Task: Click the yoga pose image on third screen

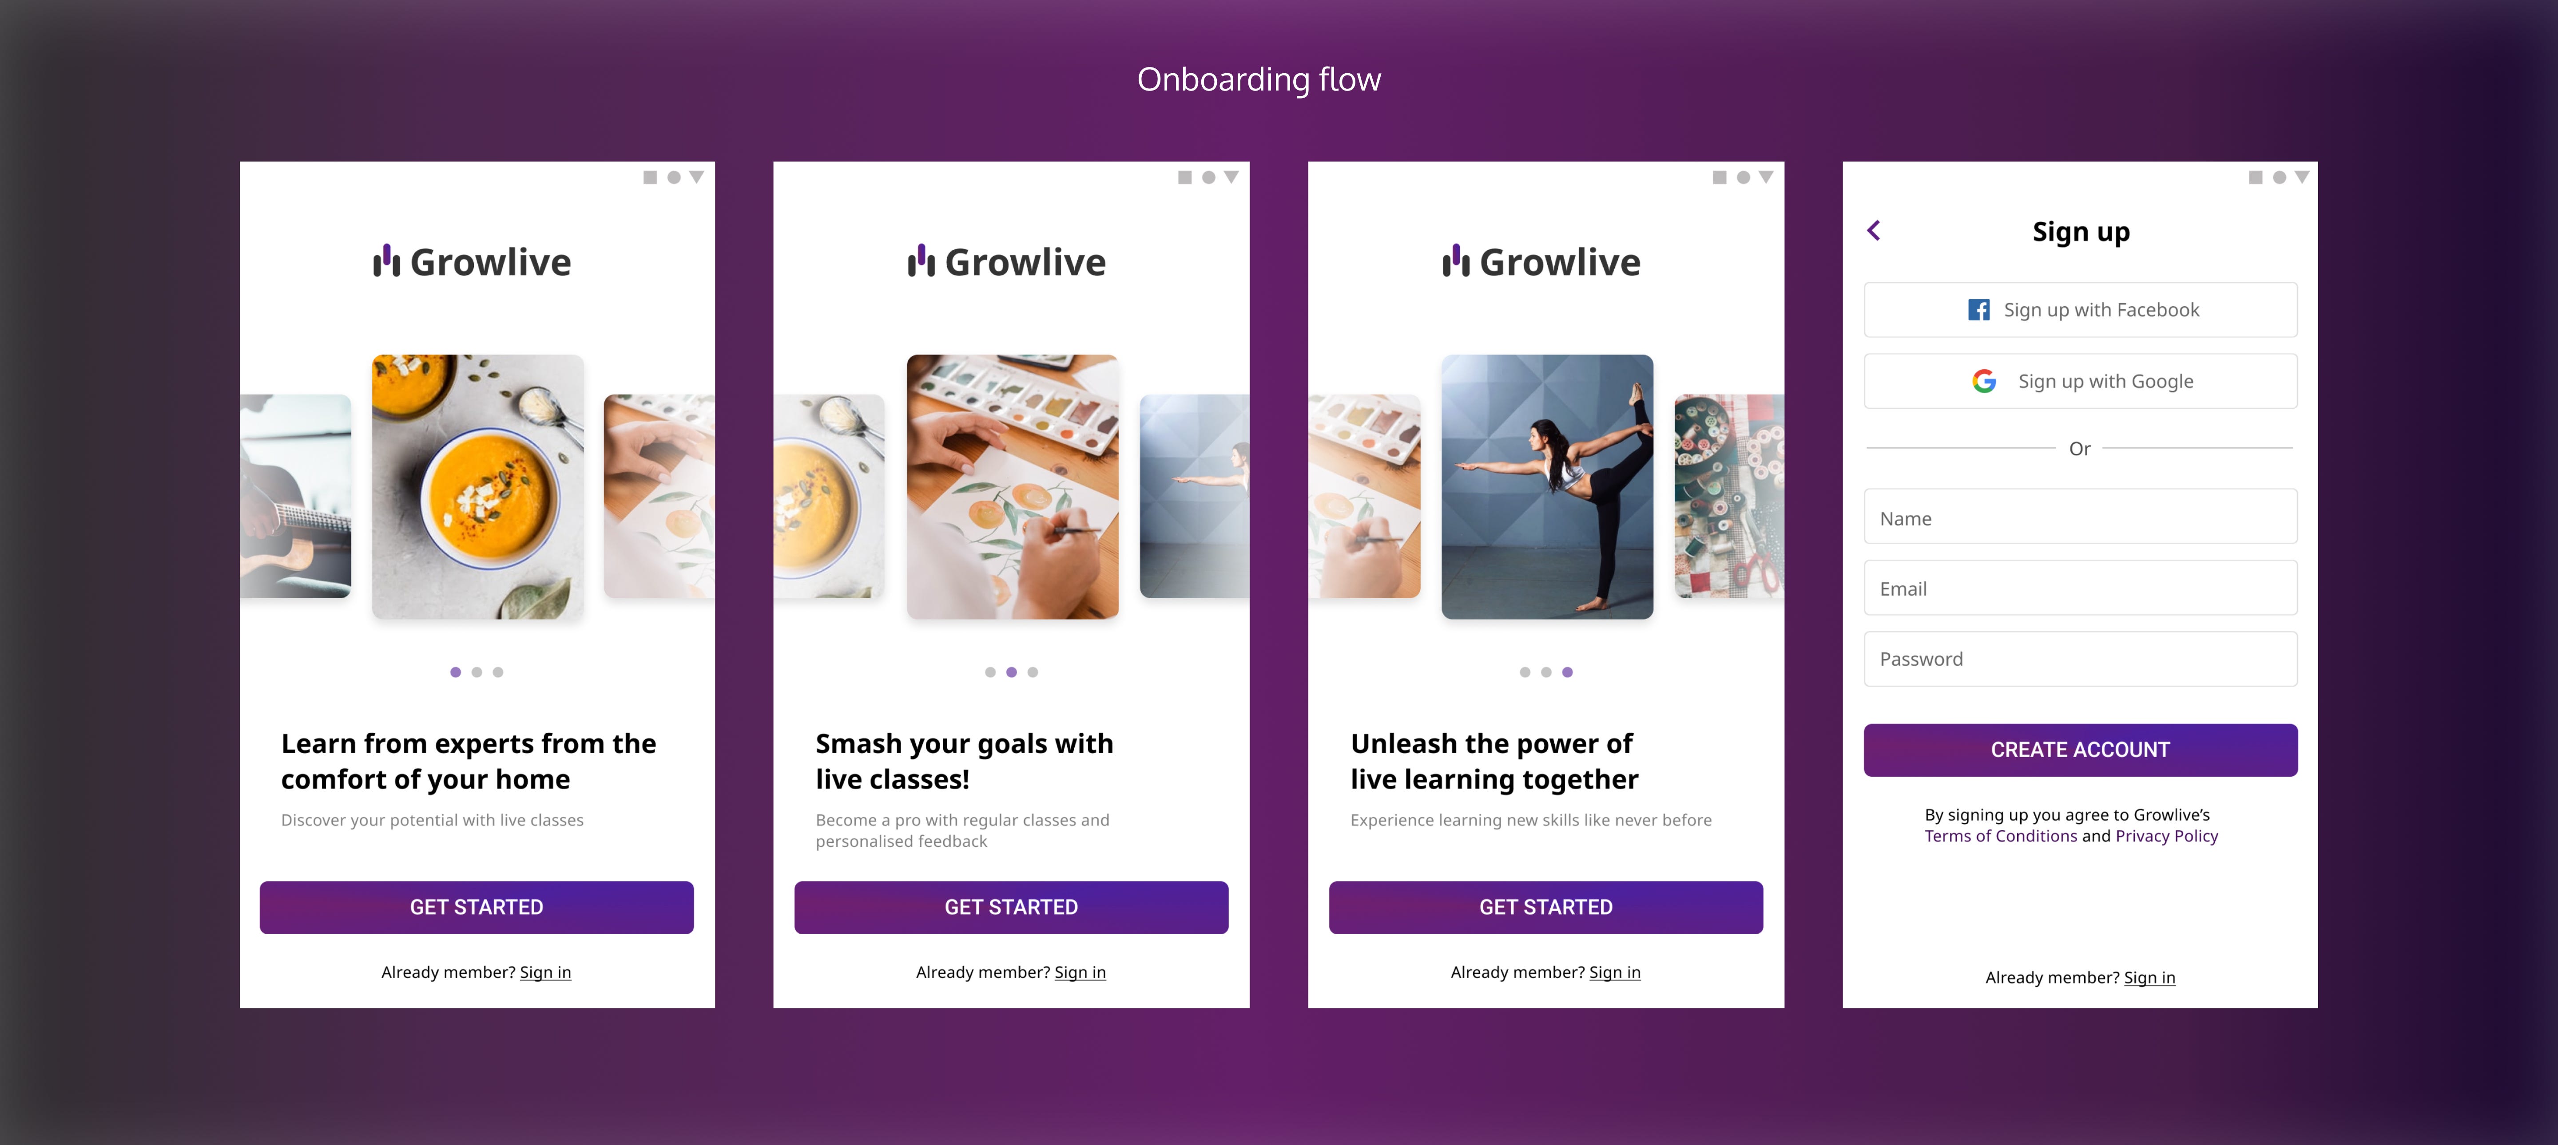Action: [x=1547, y=487]
